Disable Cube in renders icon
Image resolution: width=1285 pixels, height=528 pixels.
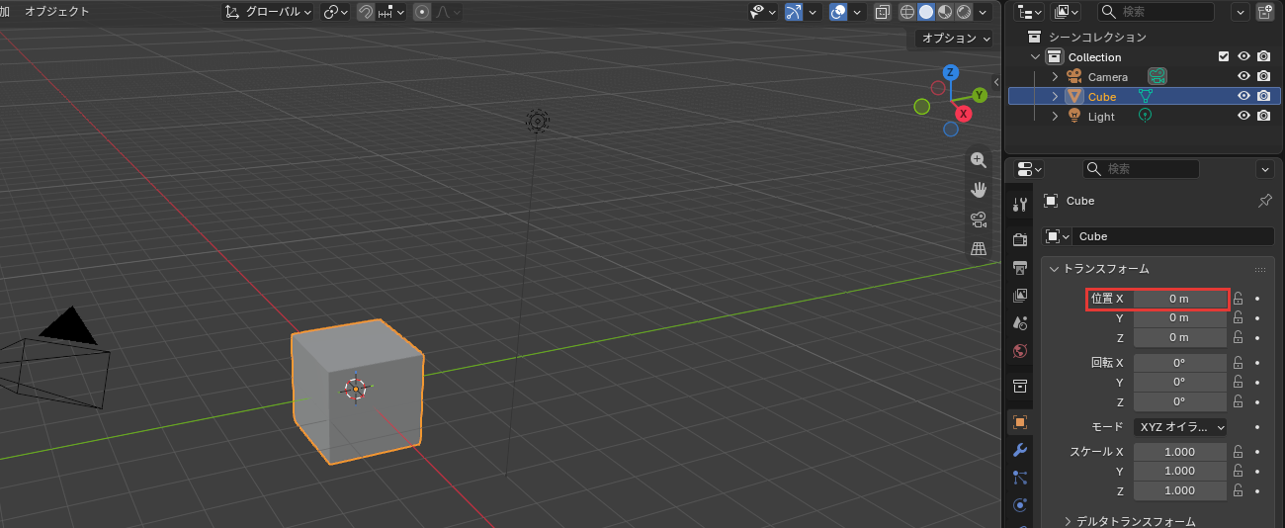(x=1263, y=97)
